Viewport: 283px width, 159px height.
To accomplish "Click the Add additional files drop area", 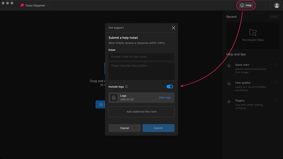I will 141,112.
